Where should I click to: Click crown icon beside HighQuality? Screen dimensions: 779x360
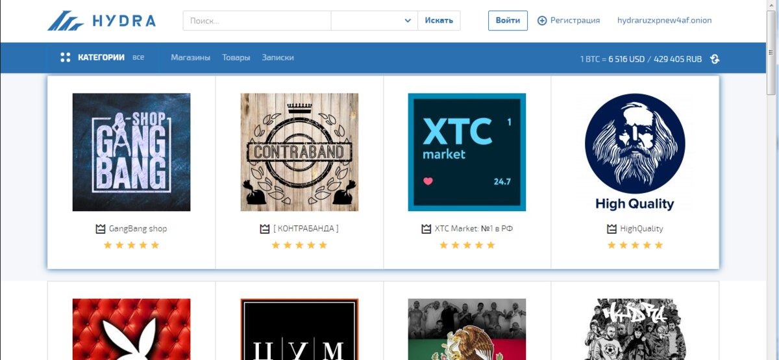click(x=612, y=229)
